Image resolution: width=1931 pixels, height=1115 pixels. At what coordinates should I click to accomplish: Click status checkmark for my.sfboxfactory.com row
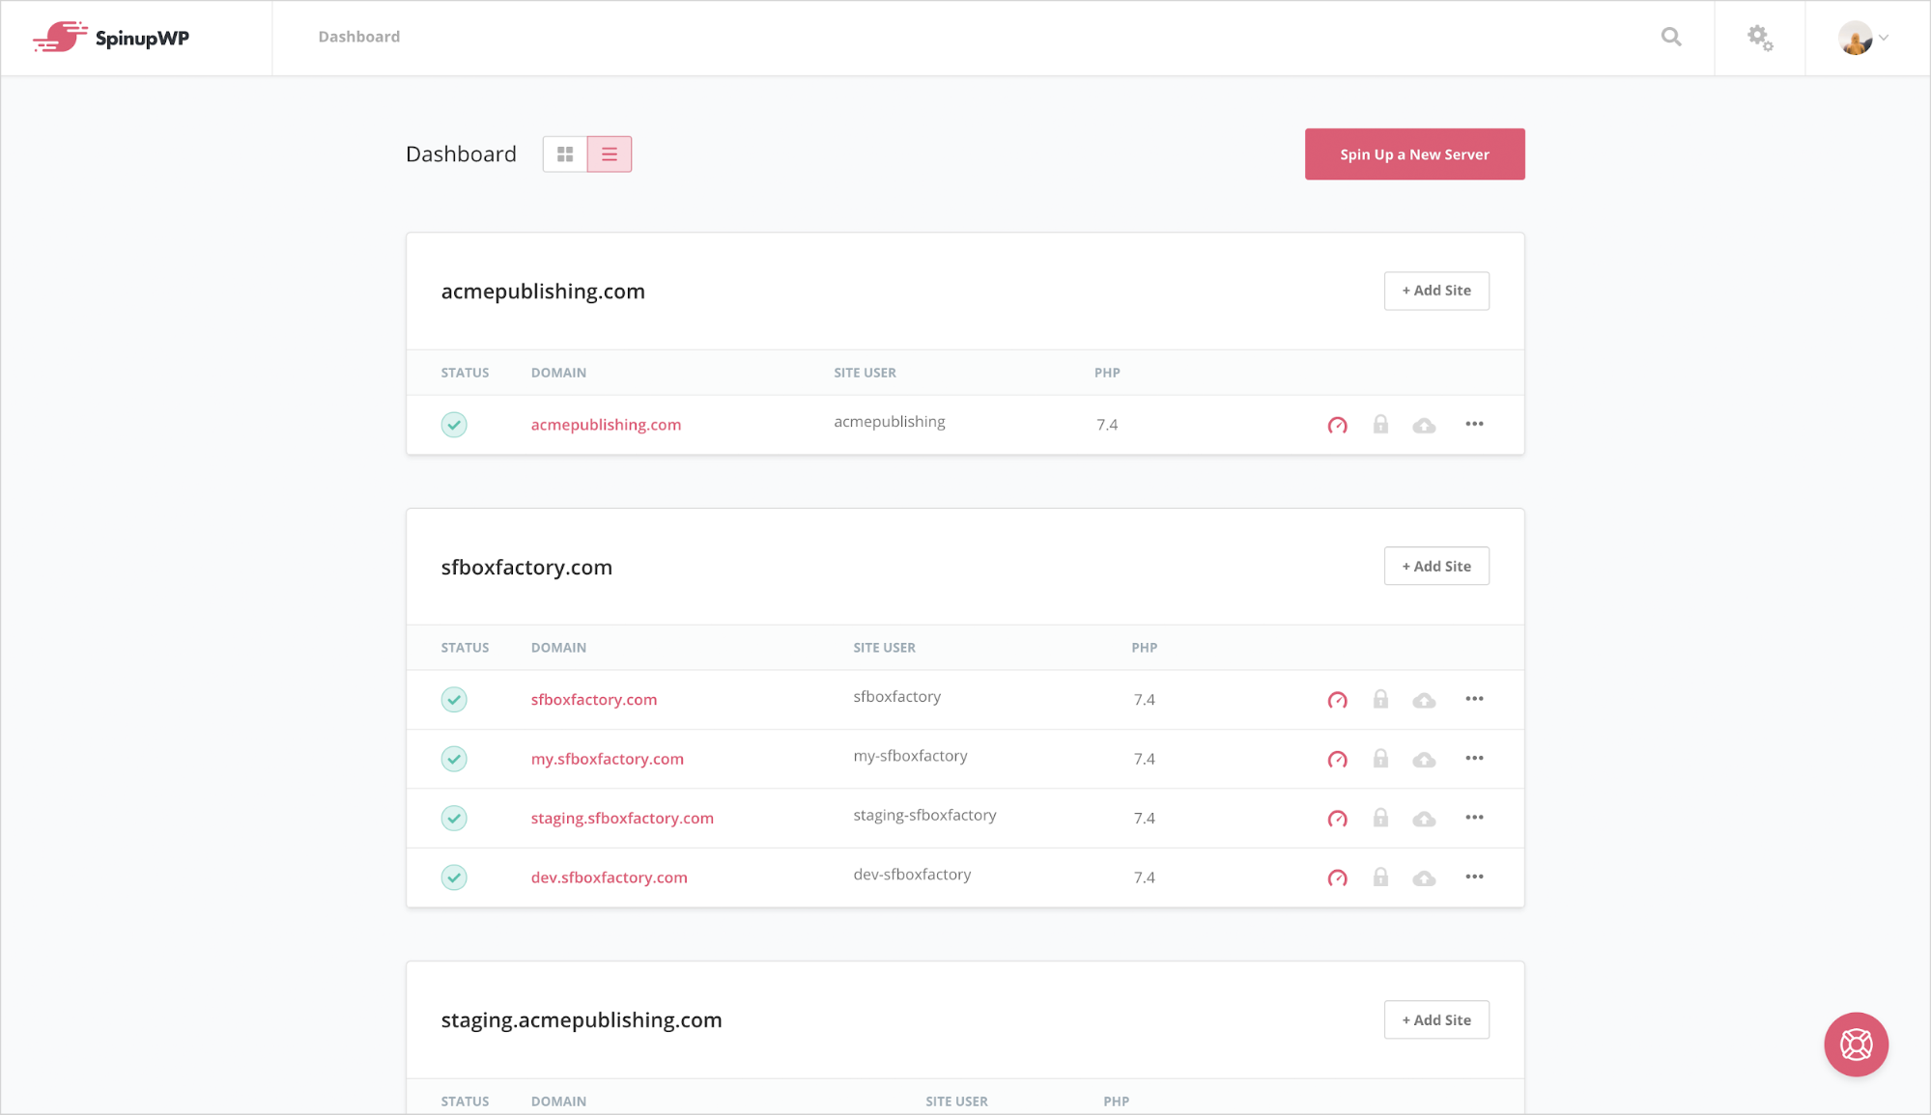454,759
